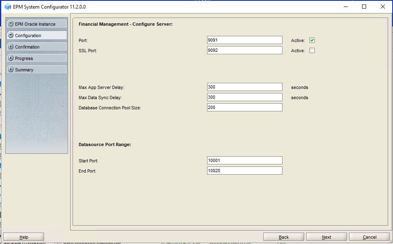
Task: Click the End Port field with 10020
Action: point(245,171)
